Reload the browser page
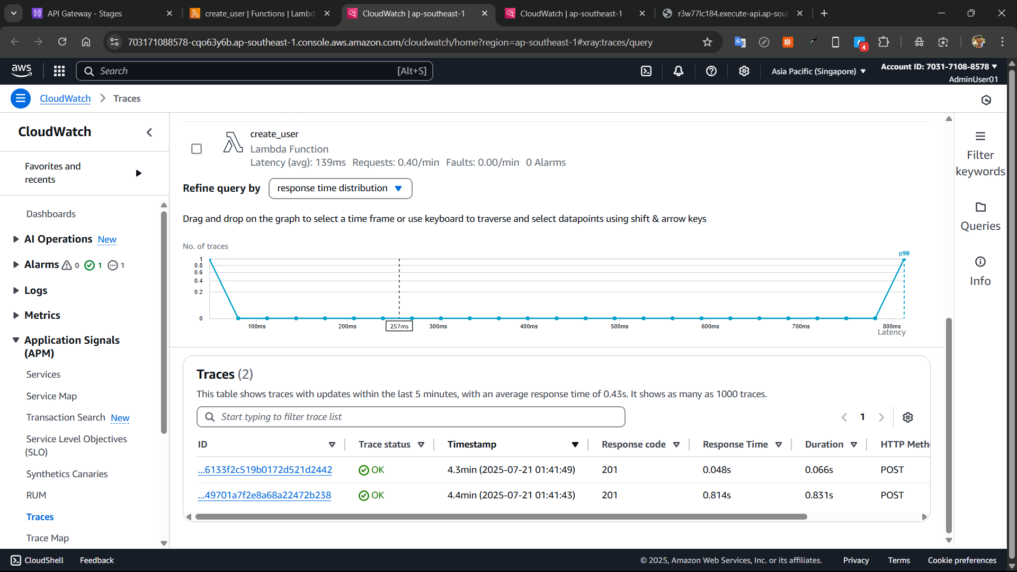The width and height of the screenshot is (1017, 572). pos(63,42)
